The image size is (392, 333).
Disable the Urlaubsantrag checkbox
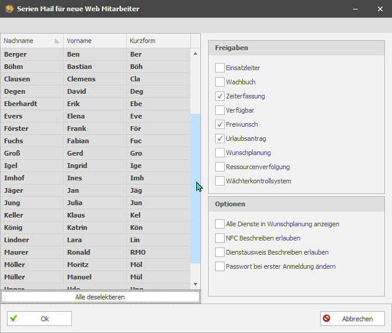(220, 139)
